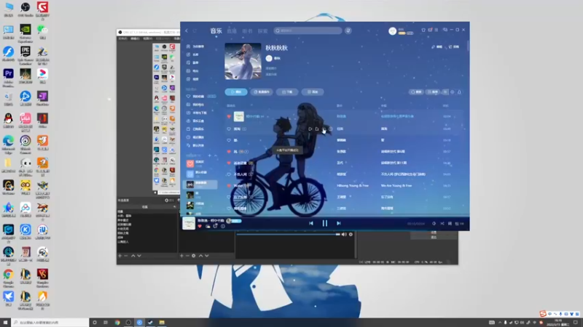Screen dimensions: 583x327
Task: Mute the OBS audio mixer speaker icon
Action: click(x=344, y=234)
